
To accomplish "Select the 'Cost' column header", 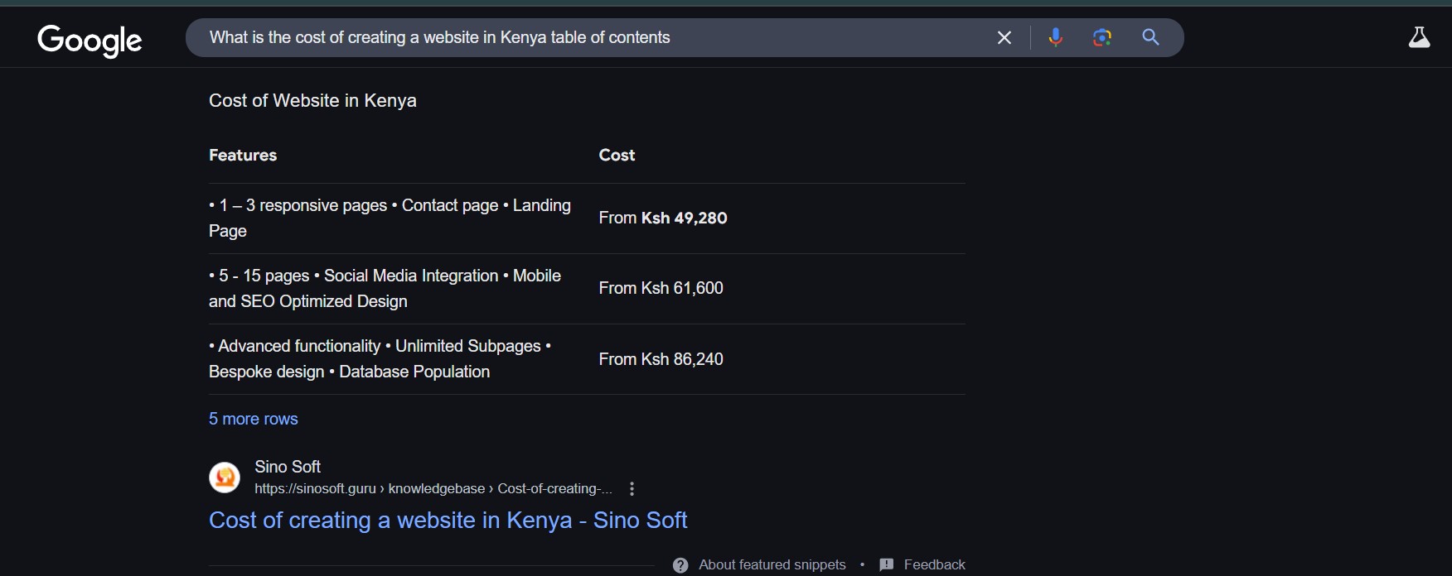I will [x=617, y=156].
